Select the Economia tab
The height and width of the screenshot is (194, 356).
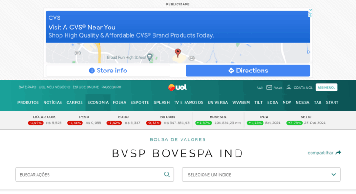click(x=98, y=102)
